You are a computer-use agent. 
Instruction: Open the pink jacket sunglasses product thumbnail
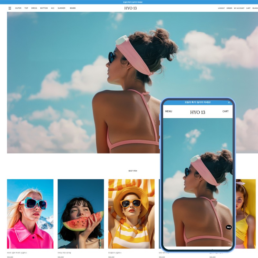point(30,214)
